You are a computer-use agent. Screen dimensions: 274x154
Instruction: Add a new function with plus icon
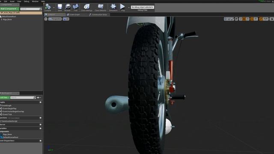tap(40, 118)
